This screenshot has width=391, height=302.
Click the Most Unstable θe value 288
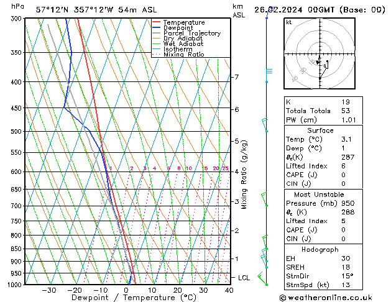348,212
